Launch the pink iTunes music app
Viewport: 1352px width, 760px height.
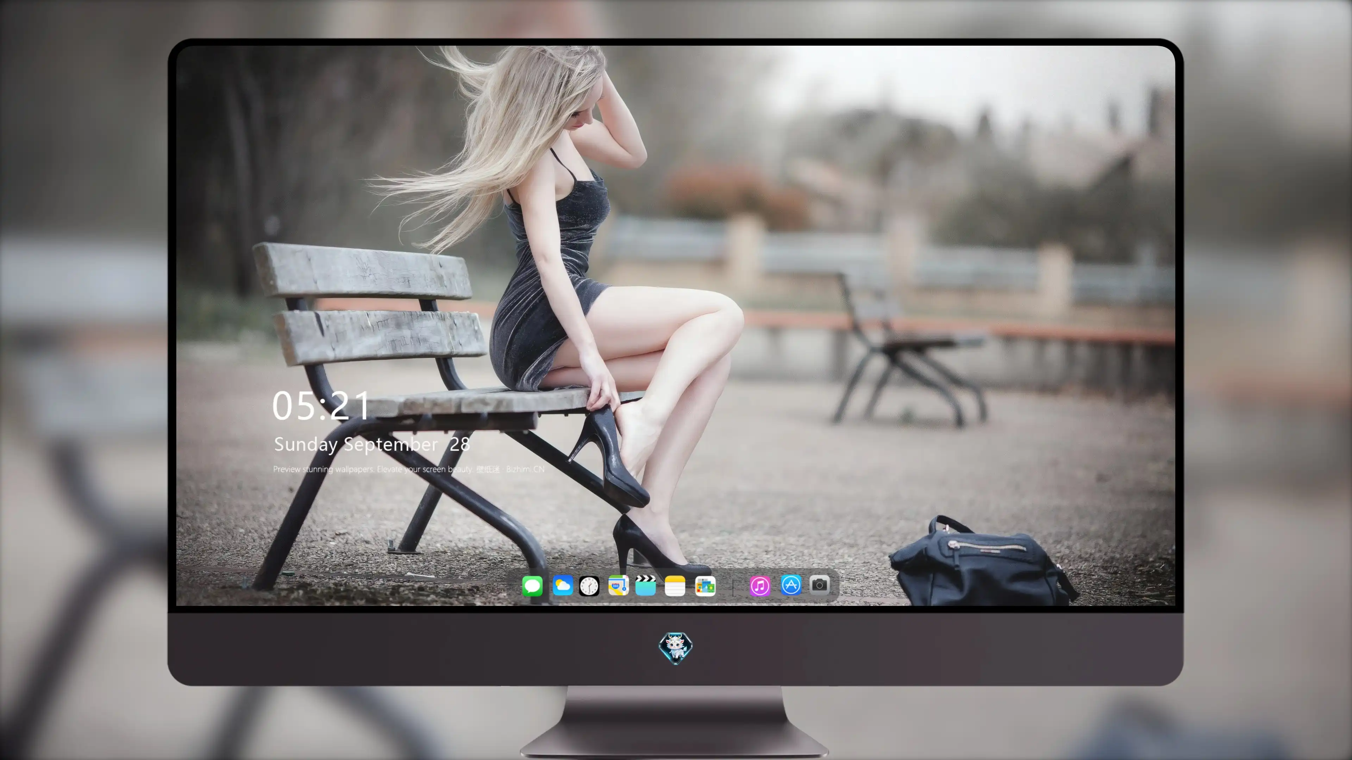pos(760,586)
